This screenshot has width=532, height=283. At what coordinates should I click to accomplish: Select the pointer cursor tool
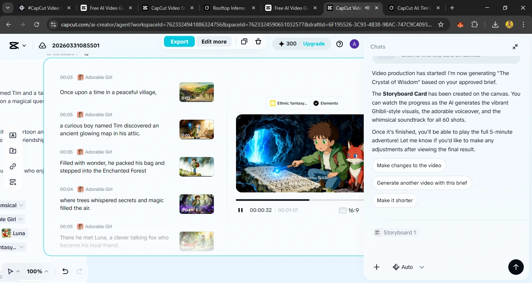tap(11, 271)
